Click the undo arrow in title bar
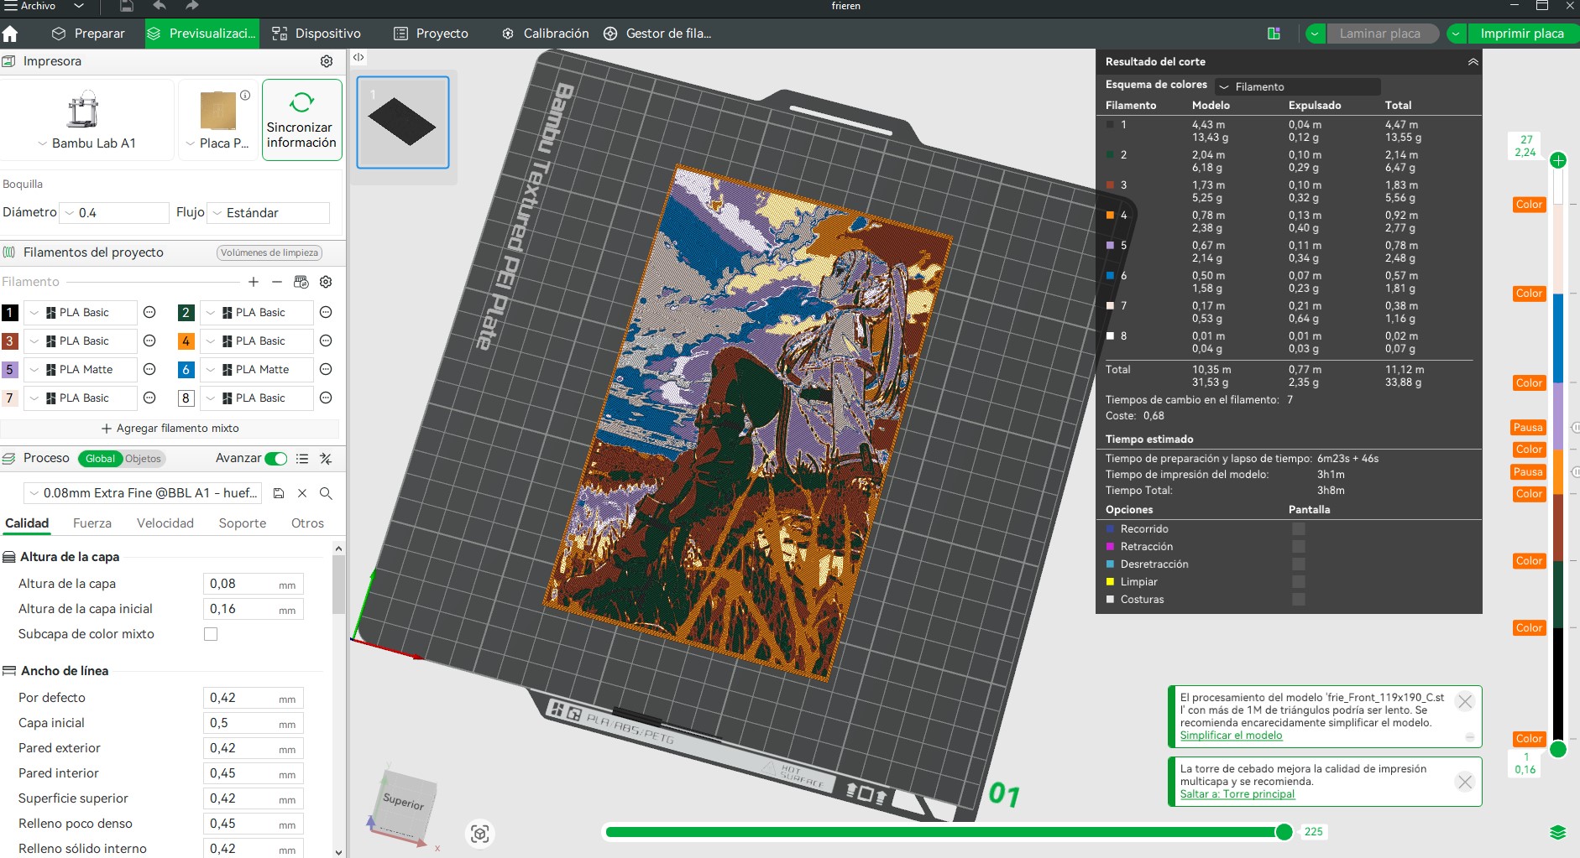 [160, 6]
